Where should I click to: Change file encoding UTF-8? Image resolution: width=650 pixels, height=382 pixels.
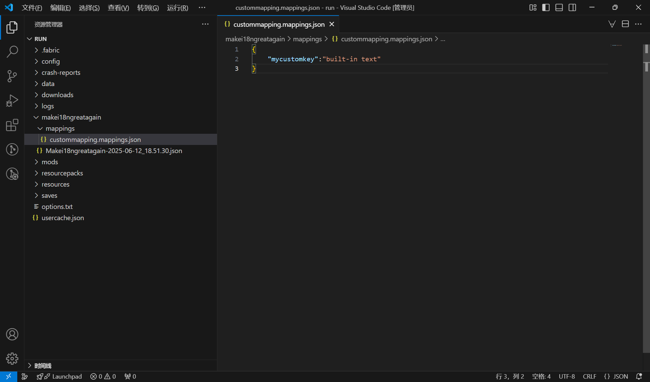tap(567, 377)
